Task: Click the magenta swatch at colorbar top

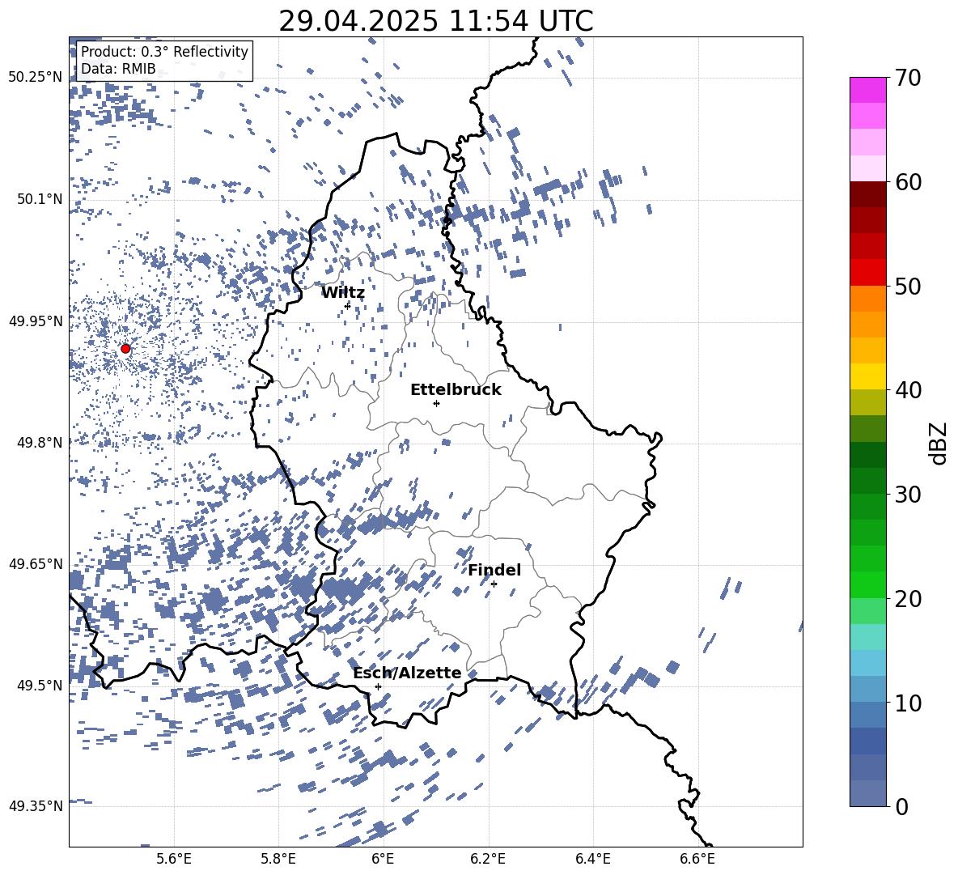Action: click(x=868, y=91)
